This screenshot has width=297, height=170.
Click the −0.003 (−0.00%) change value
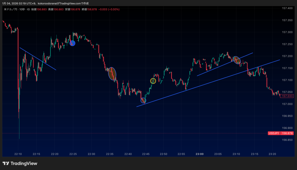[109, 9]
